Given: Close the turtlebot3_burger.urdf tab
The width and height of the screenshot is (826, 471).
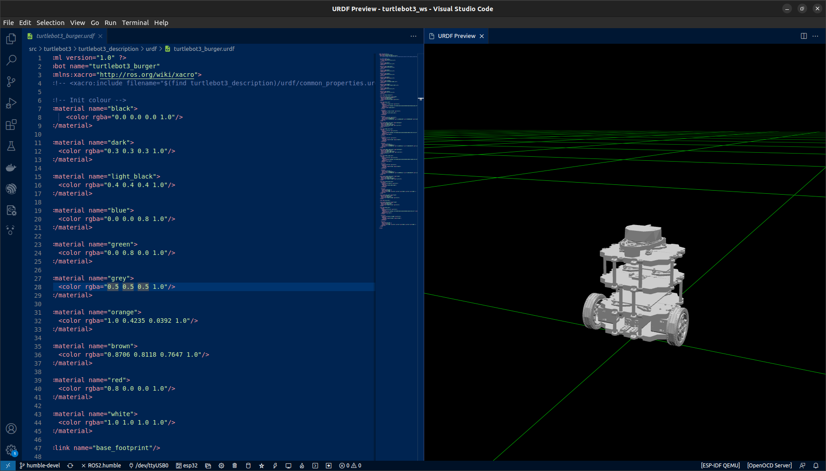Looking at the screenshot, I should pos(101,36).
